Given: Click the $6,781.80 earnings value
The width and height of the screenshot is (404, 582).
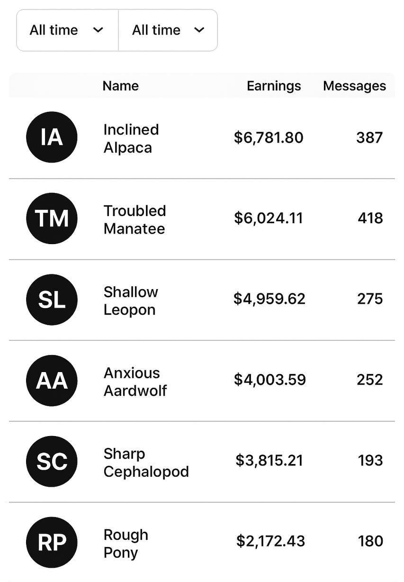Looking at the screenshot, I should pyautogui.click(x=269, y=137).
